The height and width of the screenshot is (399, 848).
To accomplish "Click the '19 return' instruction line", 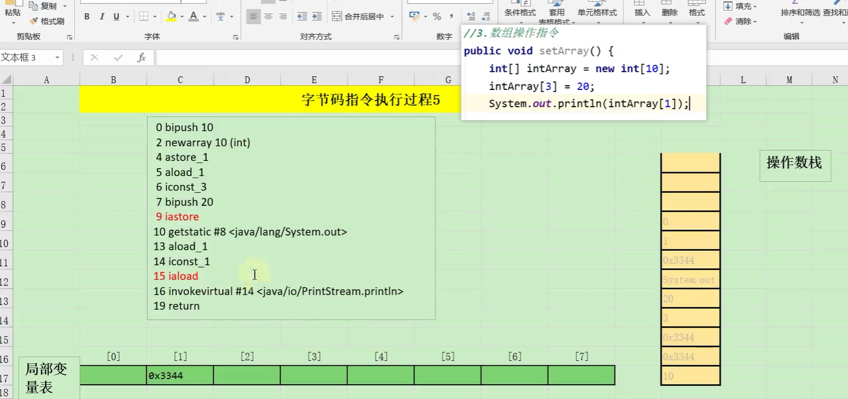I will [177, 306].
